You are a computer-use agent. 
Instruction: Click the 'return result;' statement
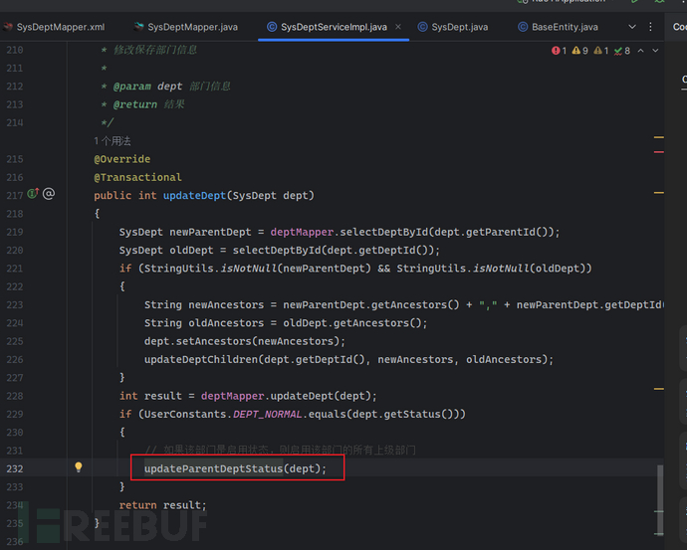tap(162, 505)
